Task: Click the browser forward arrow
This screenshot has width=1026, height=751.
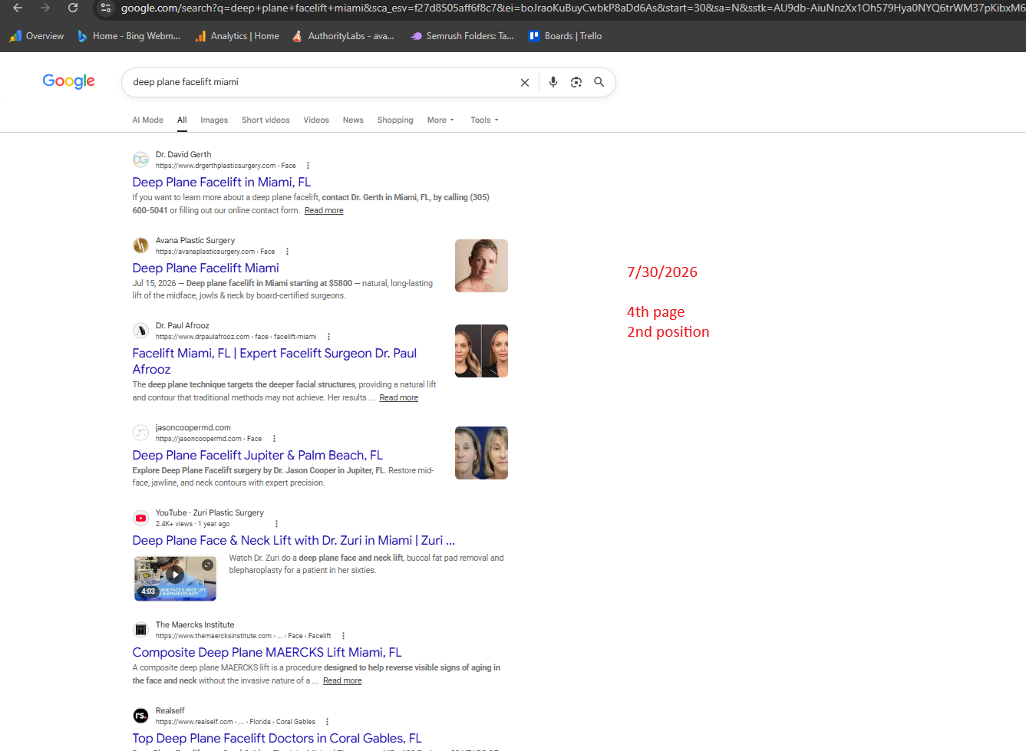Action: tap(45, 8)
